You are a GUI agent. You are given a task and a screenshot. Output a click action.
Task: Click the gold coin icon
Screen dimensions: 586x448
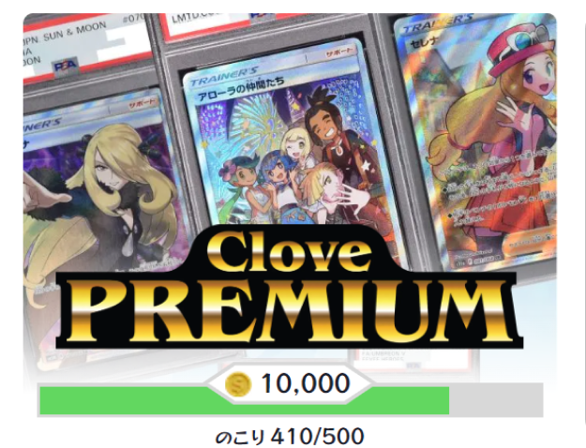click(238, 384)
